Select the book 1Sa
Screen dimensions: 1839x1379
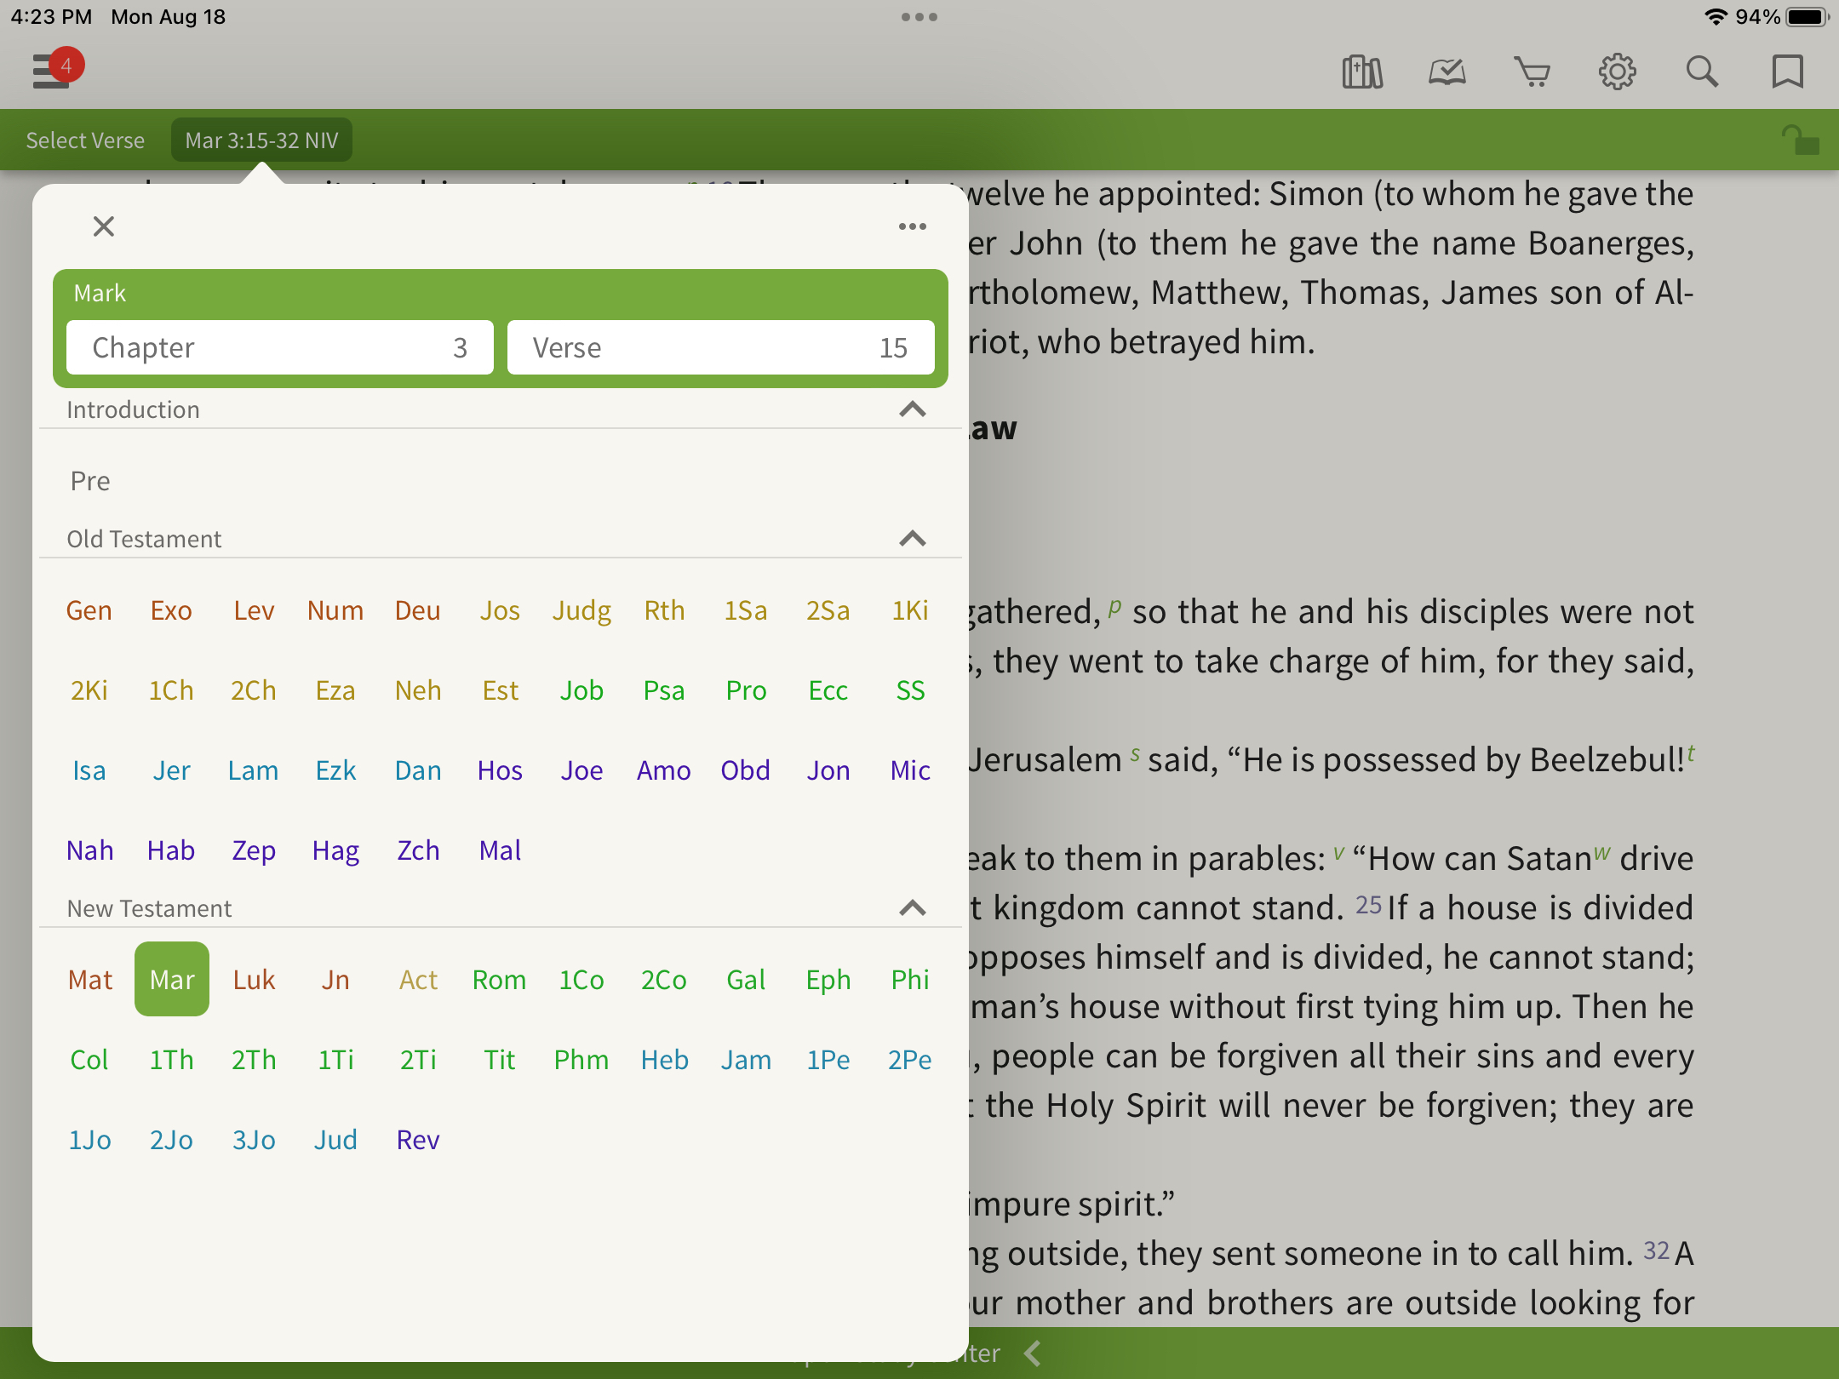point(746,610)
